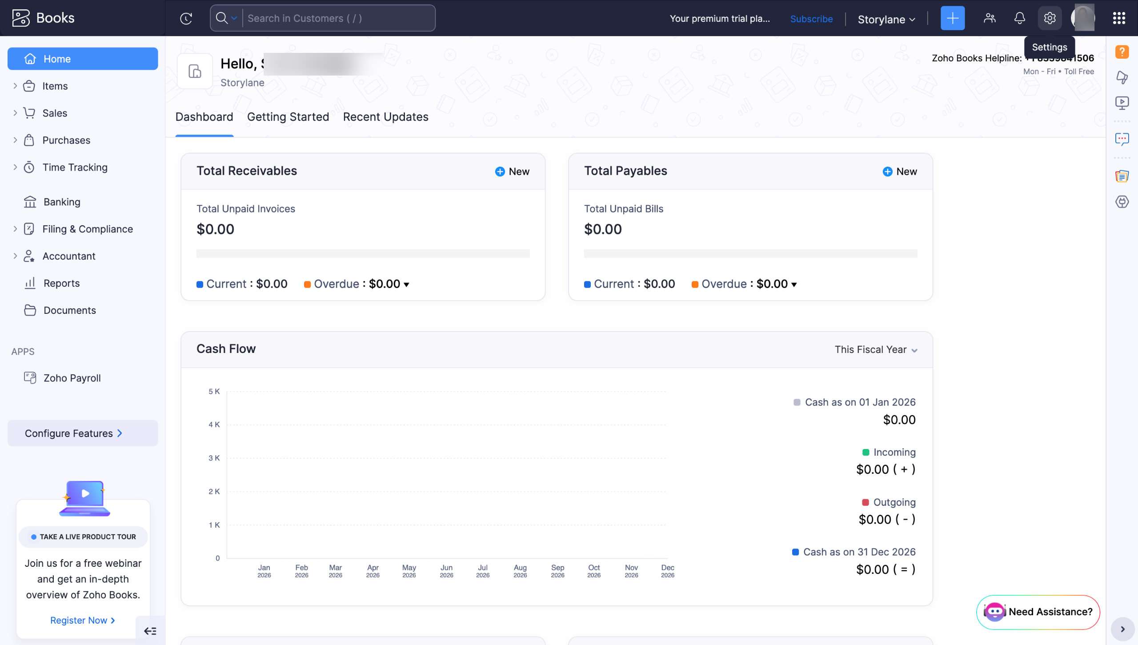This screenshot has height=645, width=1138.
Task: Switch to the Getting Started tab
Action: [x=288, y=117]
